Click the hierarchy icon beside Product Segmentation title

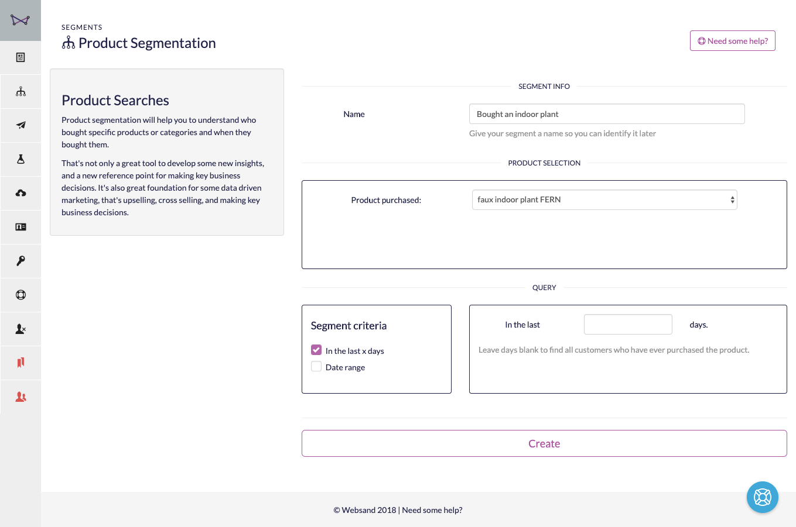point(69,43)
